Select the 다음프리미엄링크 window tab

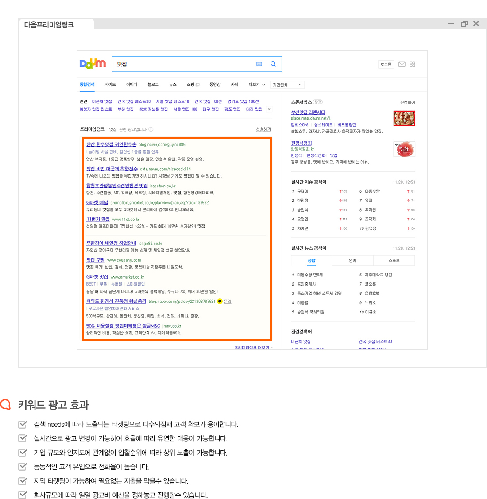coord(56,24)
